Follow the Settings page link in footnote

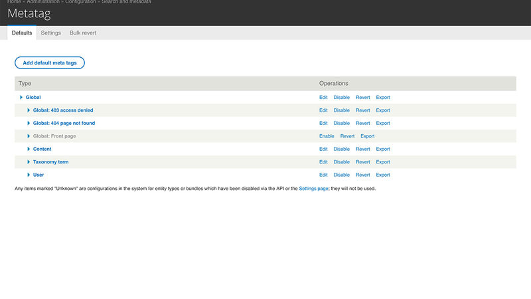(313, 189)
